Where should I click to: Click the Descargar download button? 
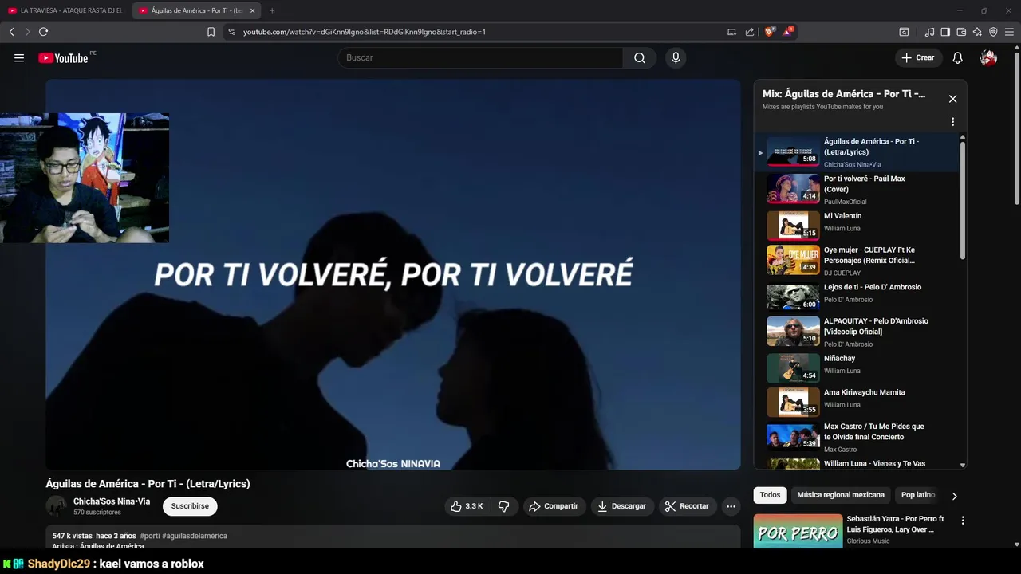pos(622,506)
